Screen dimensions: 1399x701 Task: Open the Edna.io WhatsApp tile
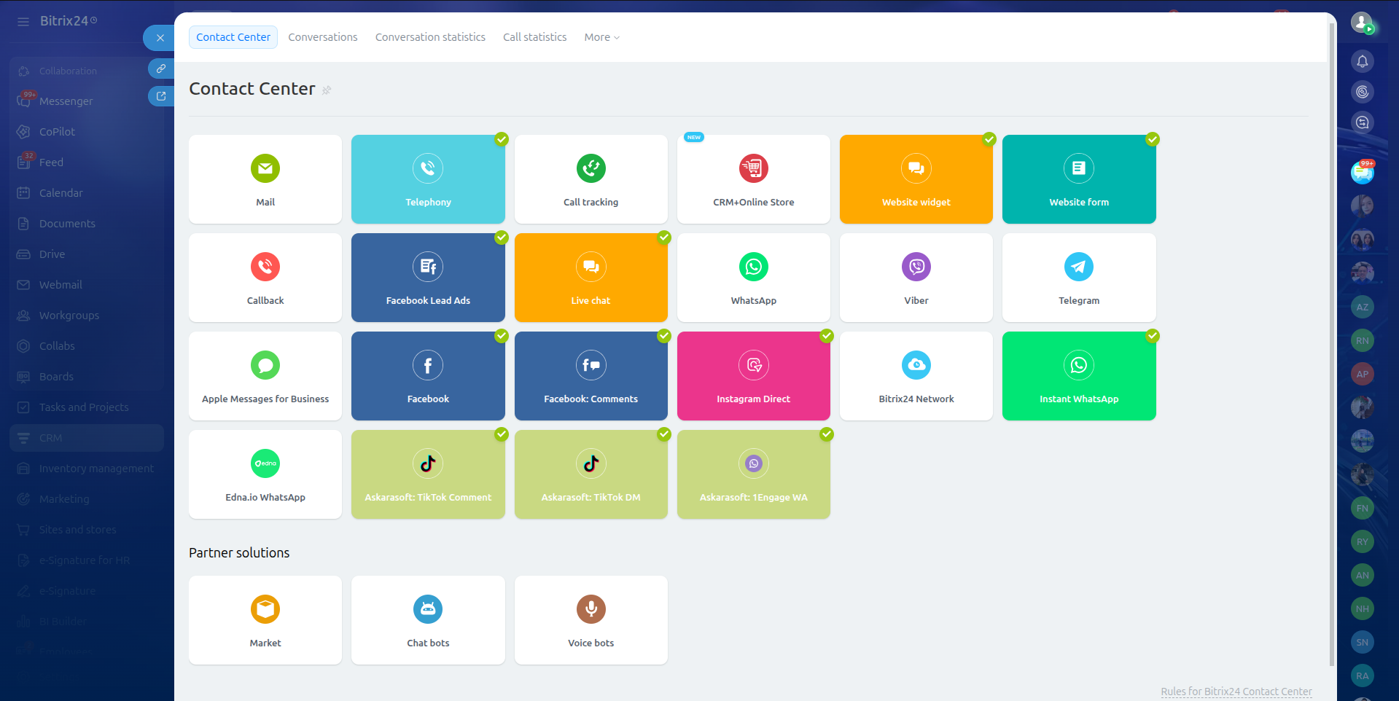click(x=265, y=474)
